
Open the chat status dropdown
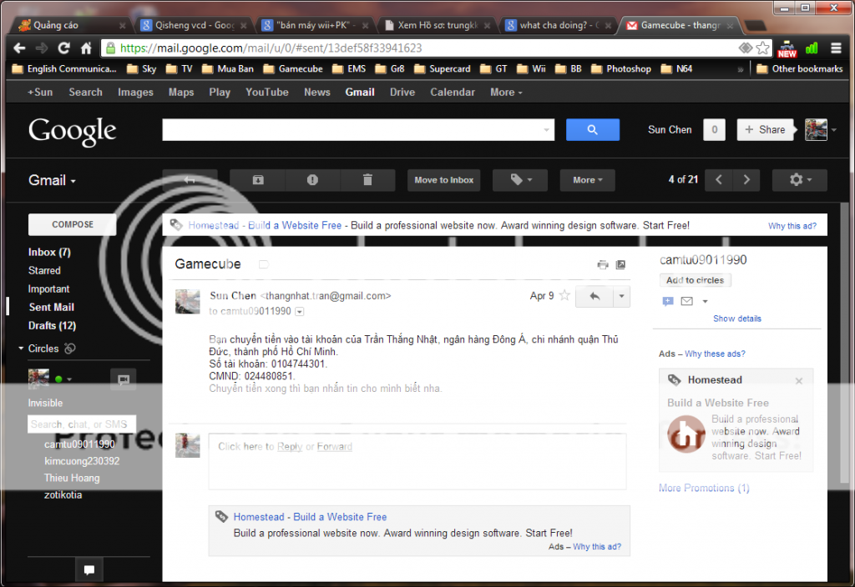coord(69,379)
